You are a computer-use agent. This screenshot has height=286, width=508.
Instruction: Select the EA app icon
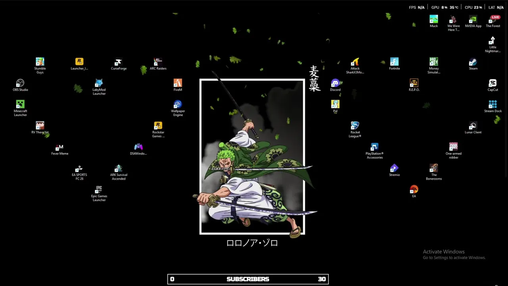(414, 191)
